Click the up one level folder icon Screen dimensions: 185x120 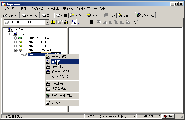pos(53,22)
